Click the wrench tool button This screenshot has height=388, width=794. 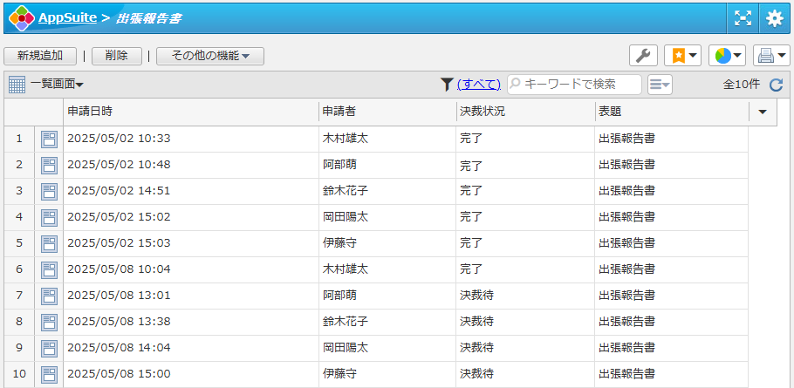point(643,56)
